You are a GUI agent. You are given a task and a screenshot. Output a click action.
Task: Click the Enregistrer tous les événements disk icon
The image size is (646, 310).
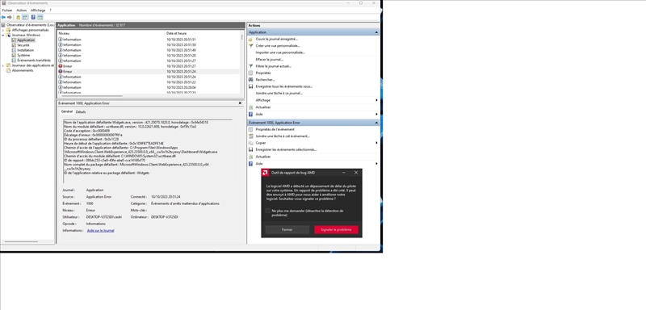[x=251, y=86]
